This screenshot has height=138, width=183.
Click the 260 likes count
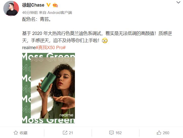(x=166, y=133)
